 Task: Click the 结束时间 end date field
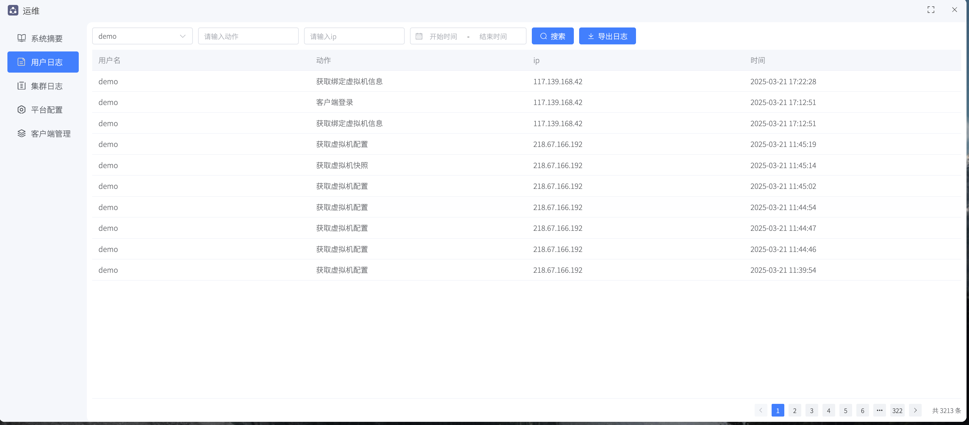click(493, 36)
